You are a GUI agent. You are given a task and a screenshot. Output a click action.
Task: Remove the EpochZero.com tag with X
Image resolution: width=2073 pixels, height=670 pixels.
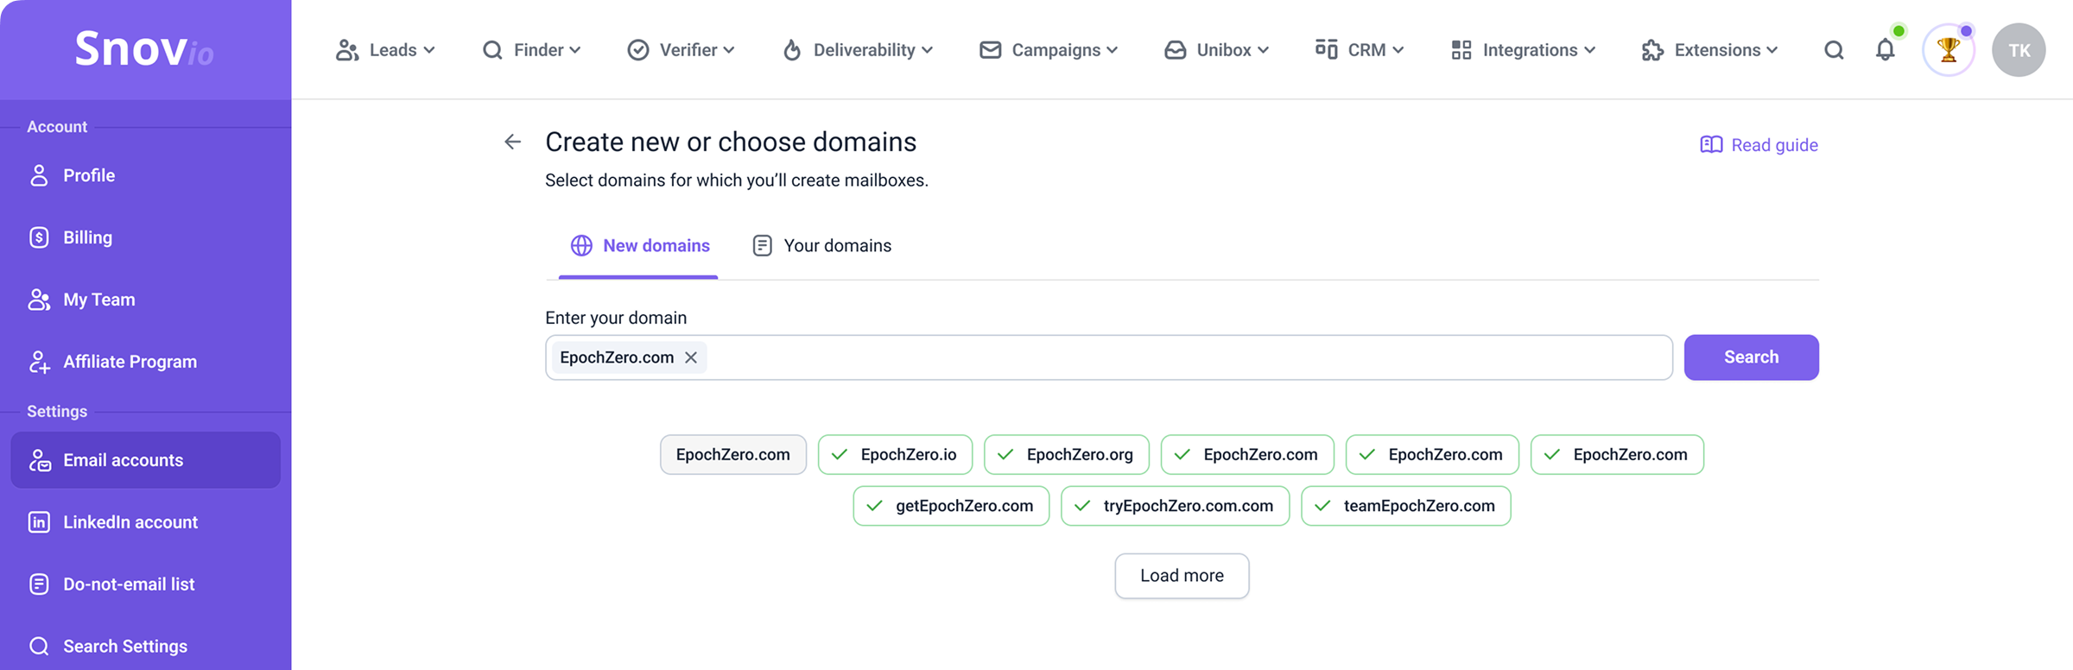tap(691, 357)
